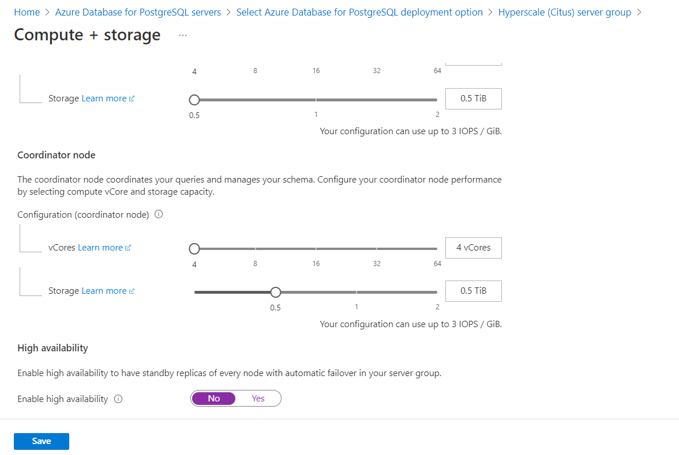The image size is (679, 455).
Task: Enable high availability by selecting Yes
Action: 258,398
